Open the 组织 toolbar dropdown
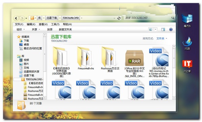Viewport: 202px width, 122px height. point(21,30)
